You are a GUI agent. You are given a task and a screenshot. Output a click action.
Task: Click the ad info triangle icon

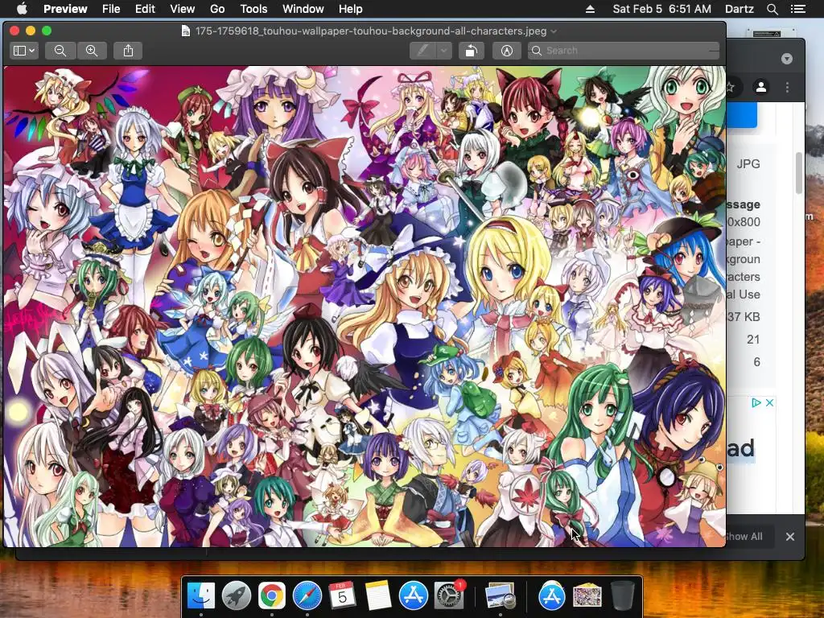(x=756, y=402)
